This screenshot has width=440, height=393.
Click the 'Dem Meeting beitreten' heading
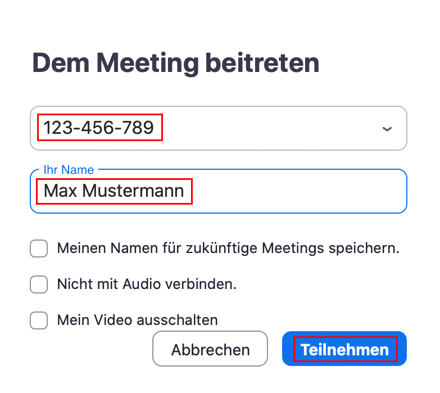click(x=176, y=62)
